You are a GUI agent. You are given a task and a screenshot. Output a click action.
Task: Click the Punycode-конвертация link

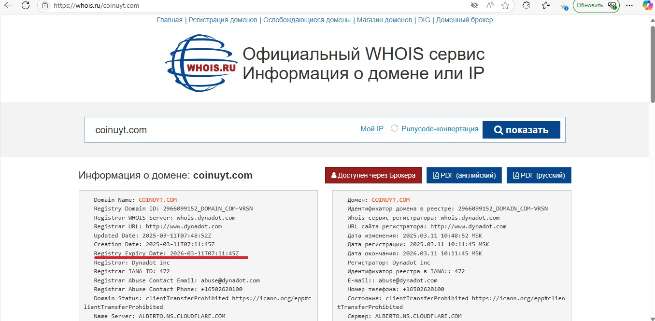pyautogui.click(x=440, y=129)
